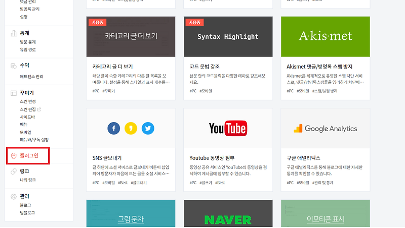Image resolution: width=405 pixels, height=228 pixels.
Task: Click 코드 문법 강조 card title
Action: click(x=205, y=67)
